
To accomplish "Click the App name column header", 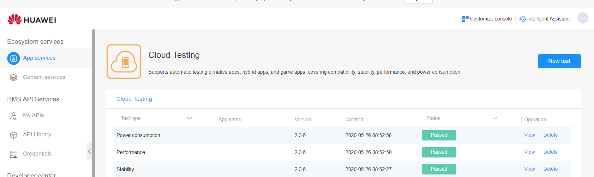I will [x=230, y=119].
